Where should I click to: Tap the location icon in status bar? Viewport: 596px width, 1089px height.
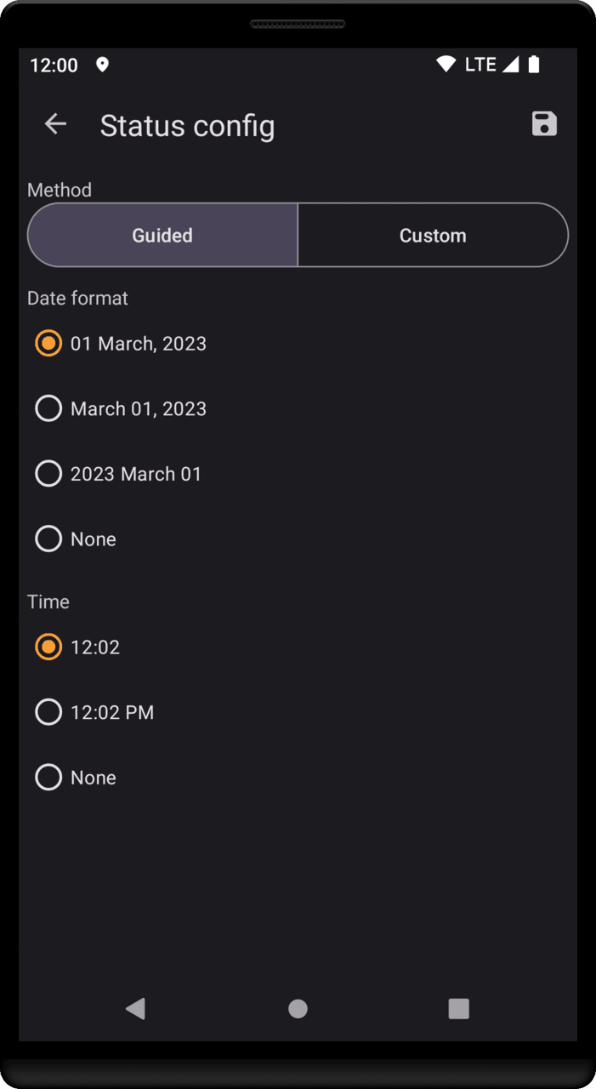[x=102, y=65]
